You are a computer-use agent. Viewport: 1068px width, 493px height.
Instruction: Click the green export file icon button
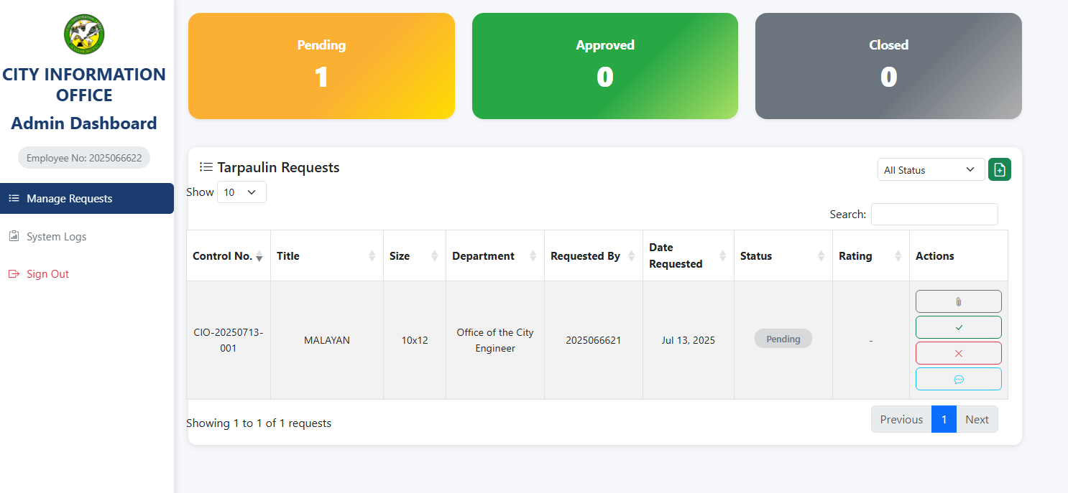(x=999, y=169)
